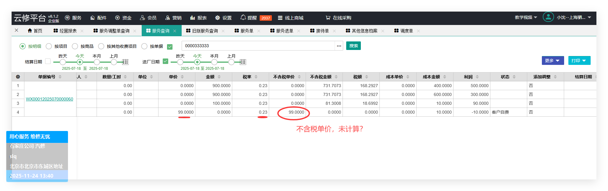Viewport: 608px width, 191px height.
Task: Expand the 打印 dropdown button
Action: (x=579, y=61)
